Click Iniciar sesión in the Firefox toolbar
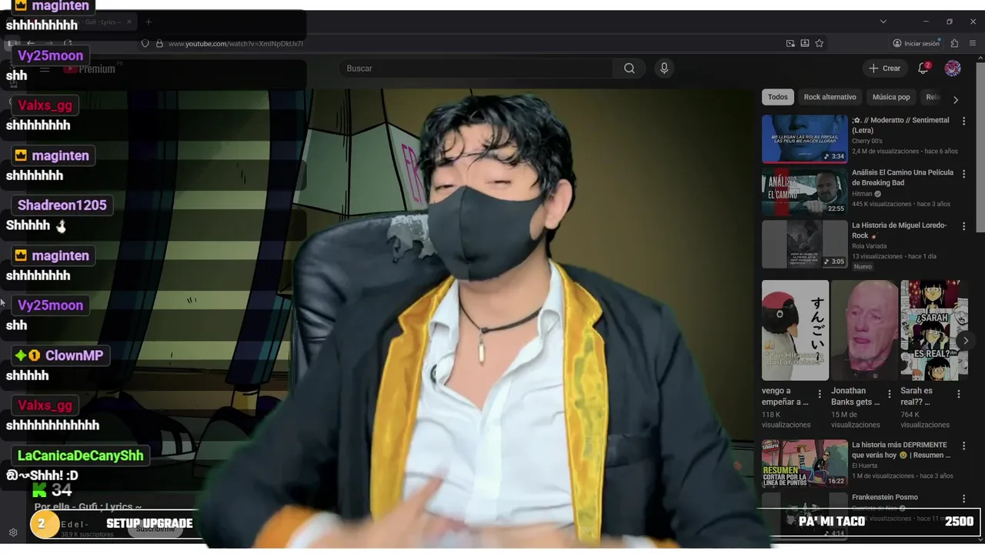Viewport: 985px width, 554px height. click(x=916, y=43)
